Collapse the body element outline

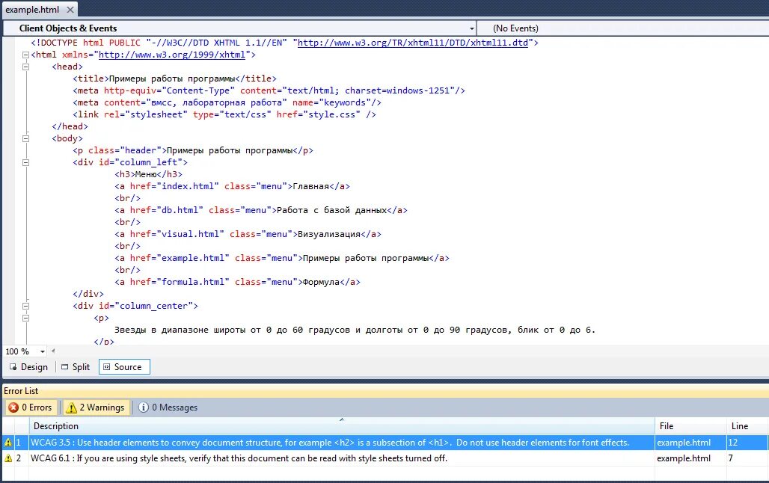(x=25, y=139)
